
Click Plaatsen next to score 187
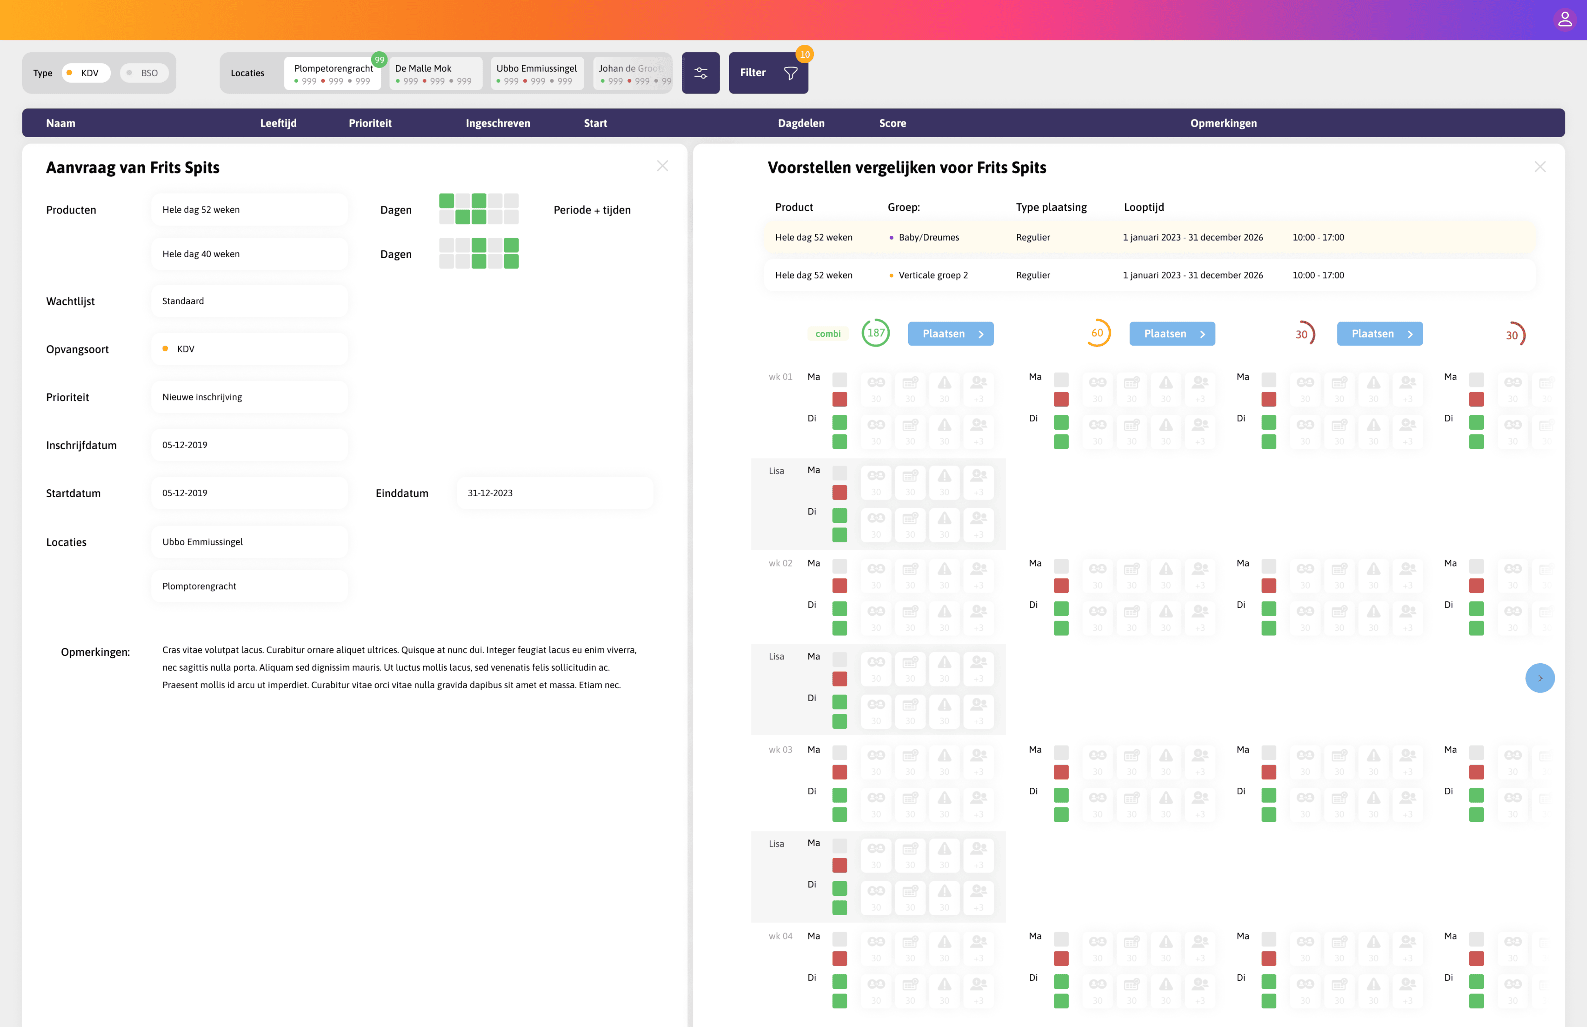(950, 333)
